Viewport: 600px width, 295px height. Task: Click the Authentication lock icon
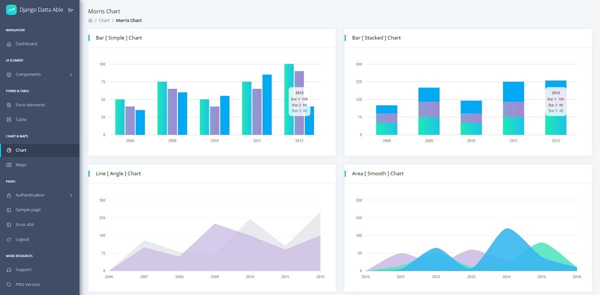point(8,195)
